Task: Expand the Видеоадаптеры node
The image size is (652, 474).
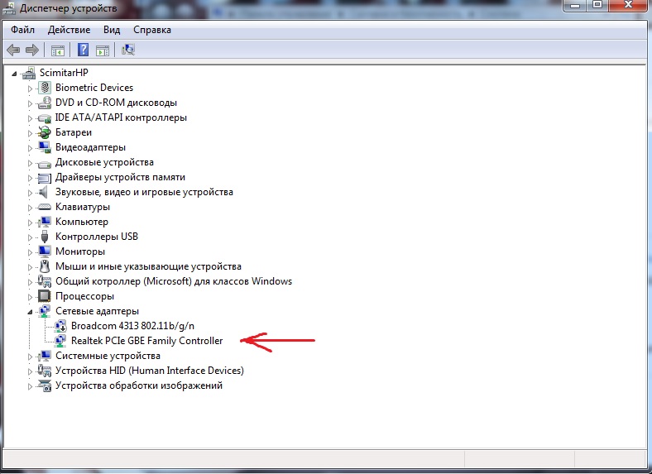Action: point(30,148)
